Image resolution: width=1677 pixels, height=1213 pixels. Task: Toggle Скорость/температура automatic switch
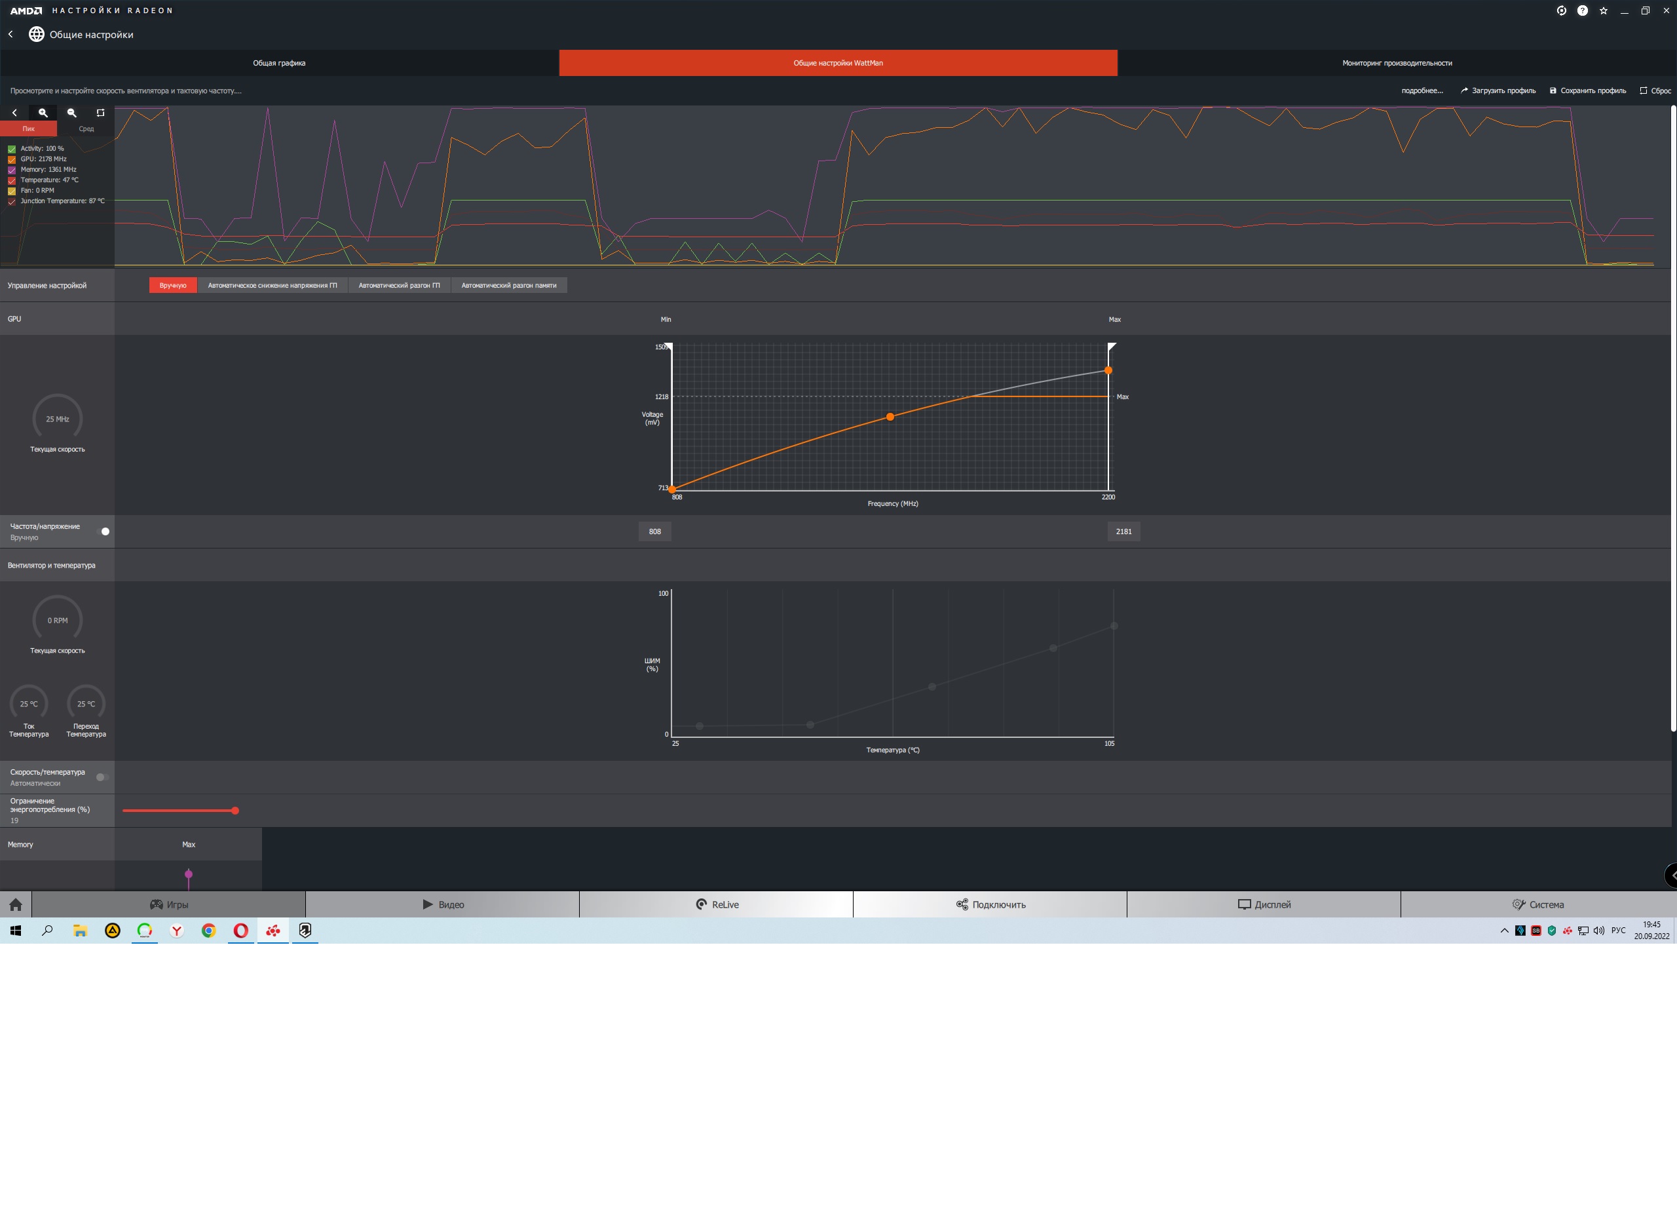coord(102,777)
